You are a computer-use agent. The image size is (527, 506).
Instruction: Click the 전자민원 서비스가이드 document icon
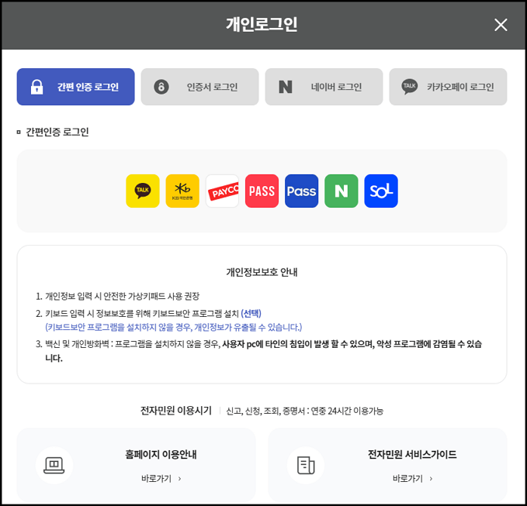coord(306,465)
